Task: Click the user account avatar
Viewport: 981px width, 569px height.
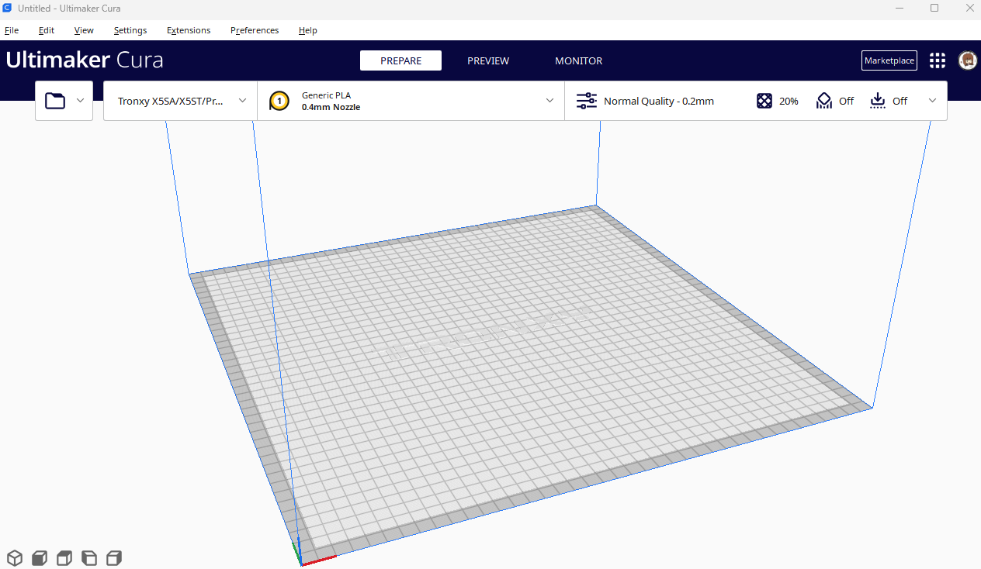Action: click(967, 60)
